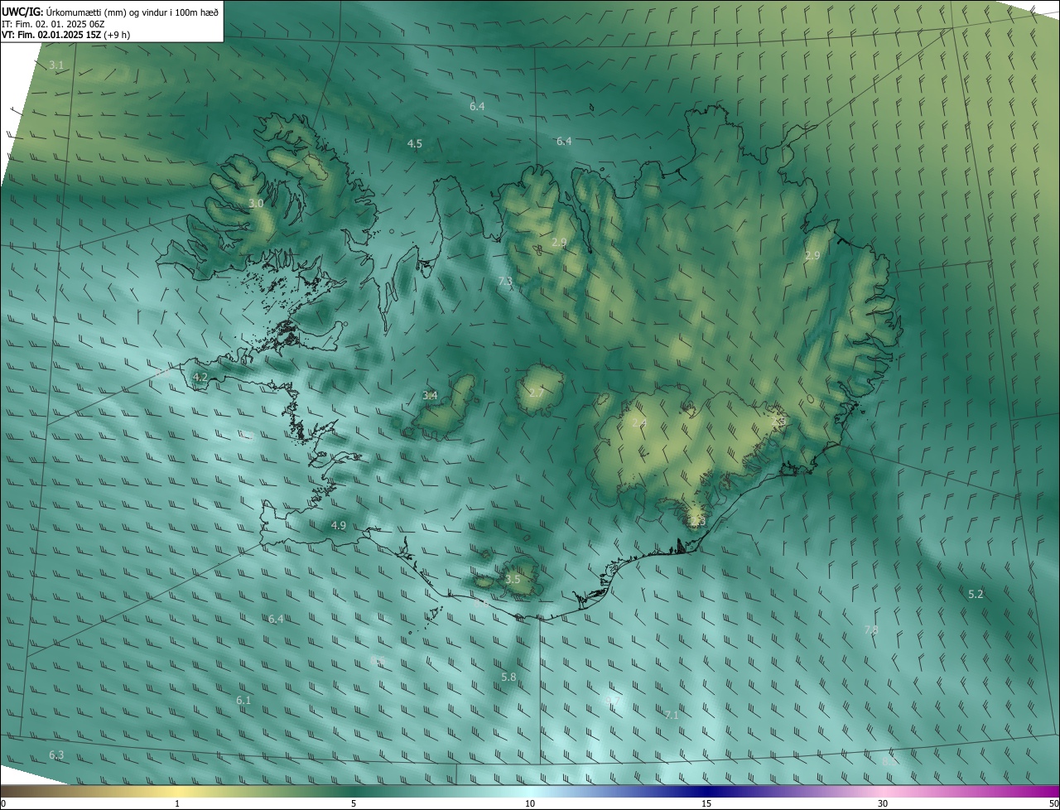1060x810 pixels.
Task: Click the 7.8 precipitation value label
Action: pyautogui.click(x=871, y=631)
